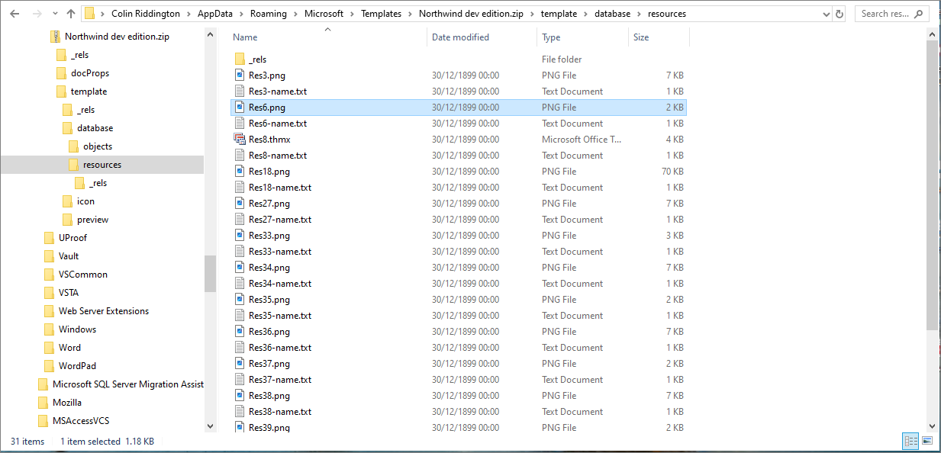Jump to Colin Riddington in the address bar
This screenshot has height=453, width=941.
(146, 14)
